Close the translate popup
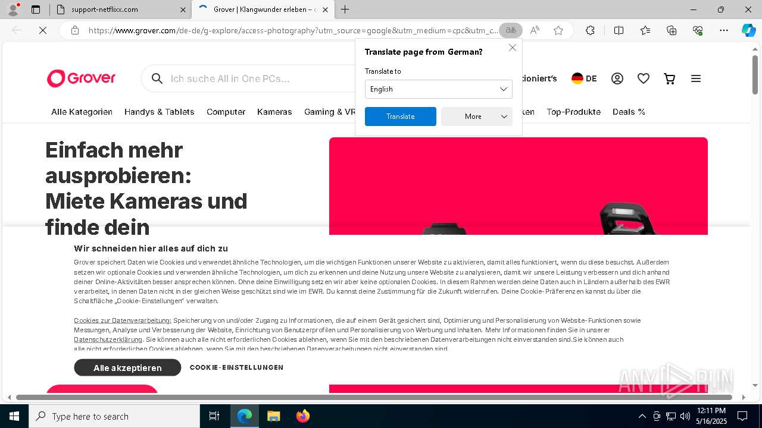This screenshot has height=428, width=762. (512, 48)
